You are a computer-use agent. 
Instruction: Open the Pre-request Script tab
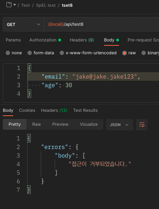tap(143, 40)
